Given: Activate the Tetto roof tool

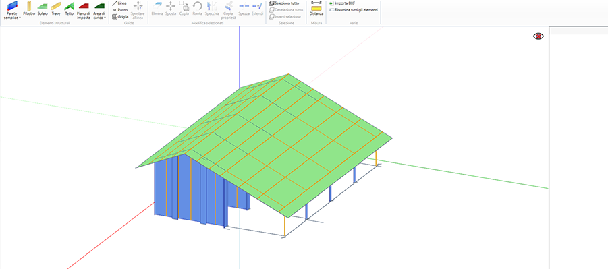Looking at the screenshot, I should pos(70,9).
